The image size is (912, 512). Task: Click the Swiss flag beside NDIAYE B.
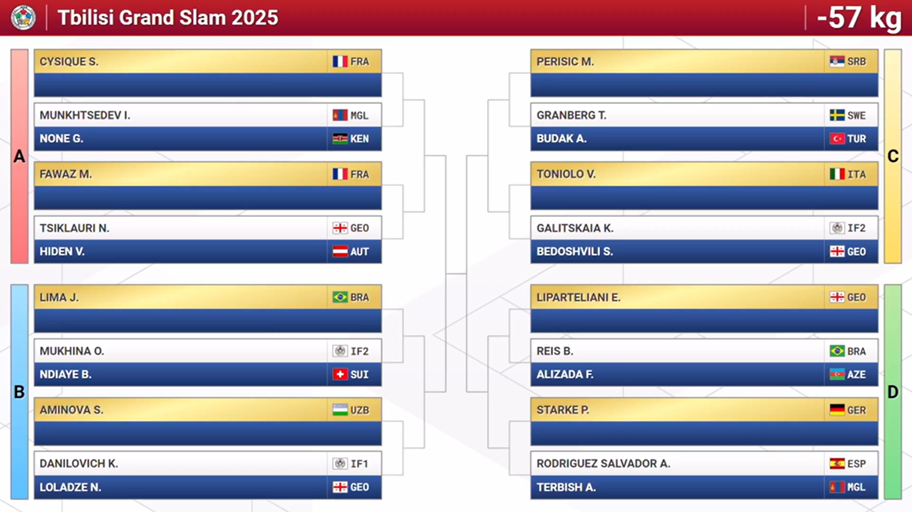click(340, 374)
